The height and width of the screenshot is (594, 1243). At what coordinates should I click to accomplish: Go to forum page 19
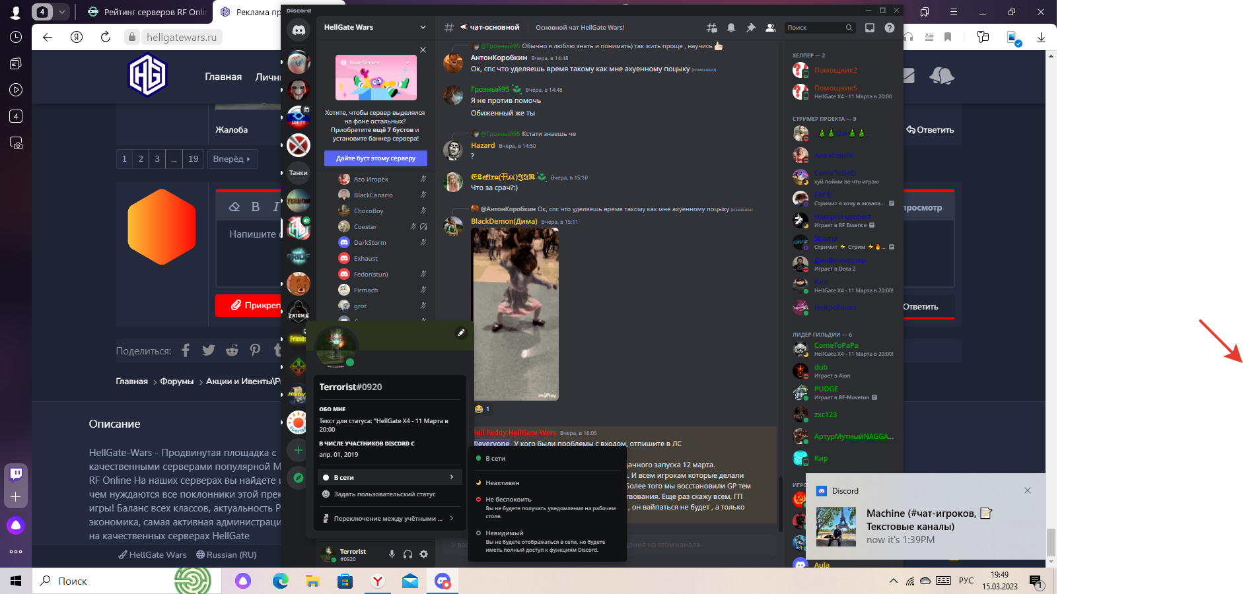[194, 159]
